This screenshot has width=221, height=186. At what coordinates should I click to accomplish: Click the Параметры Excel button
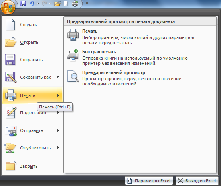pos(149,181)
